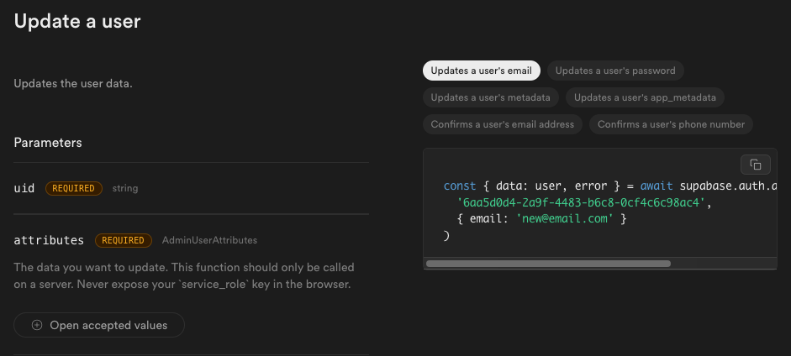Select the "Updates a user's email" example tab
This screenshot has height=356, width=791.
click(x=482, y=71)
